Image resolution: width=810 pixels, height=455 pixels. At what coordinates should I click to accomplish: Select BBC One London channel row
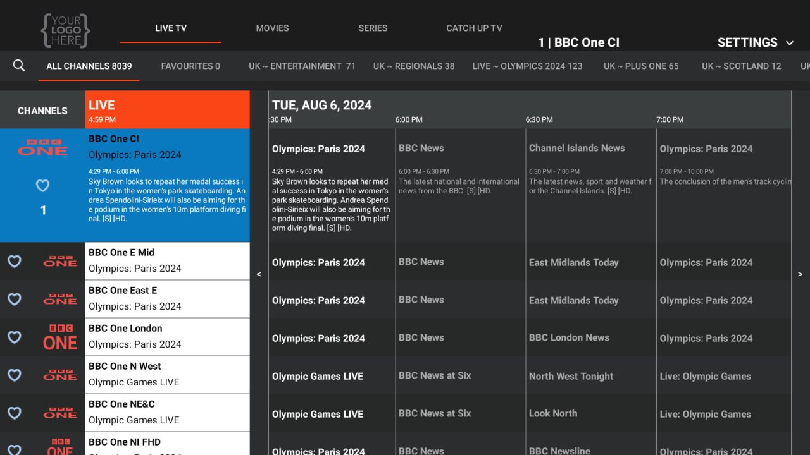click(167, 337)
